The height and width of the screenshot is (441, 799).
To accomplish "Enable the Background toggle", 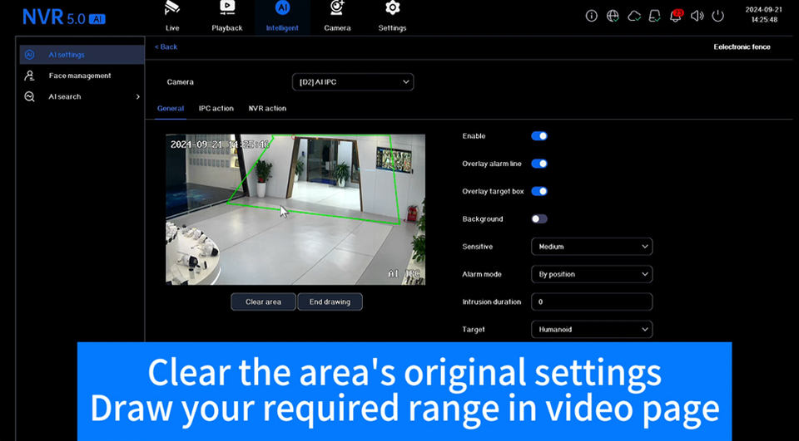I will coord(539,219).
